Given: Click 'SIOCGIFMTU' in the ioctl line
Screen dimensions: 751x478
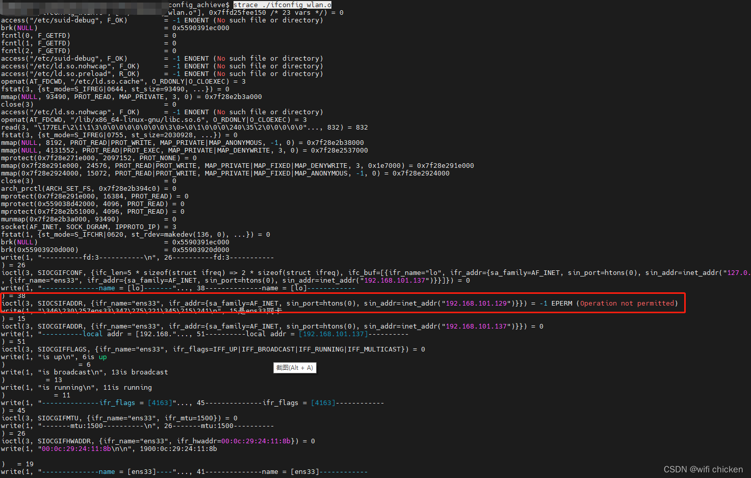Looking at the screenshot, I should 58,418.
